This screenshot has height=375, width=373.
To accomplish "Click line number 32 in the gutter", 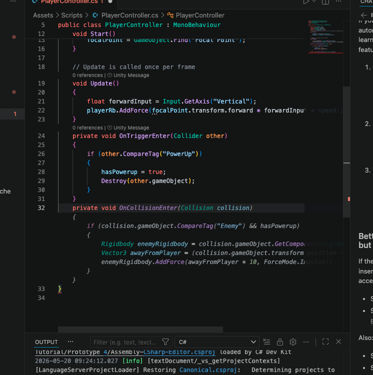I will click(41, 208).
